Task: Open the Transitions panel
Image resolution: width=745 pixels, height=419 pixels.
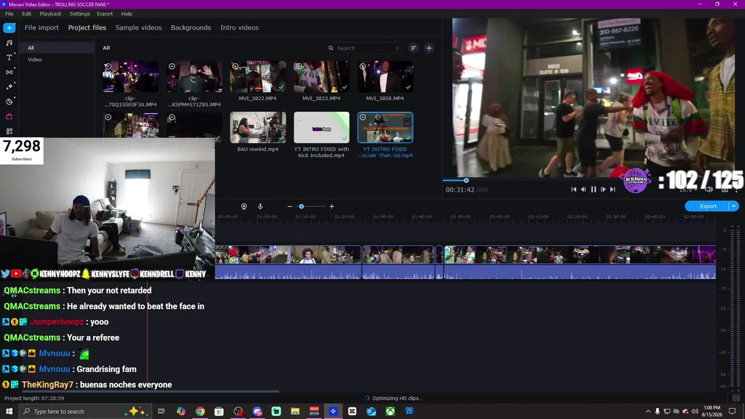Action: 9,72
